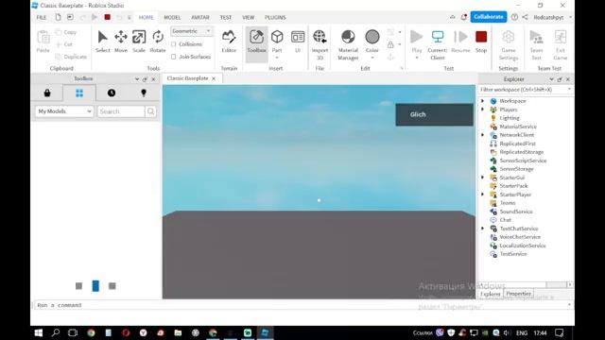This screenshot has height=340, width=605.
Task: Activate the Rotate tool
Action: coord(158,42)
